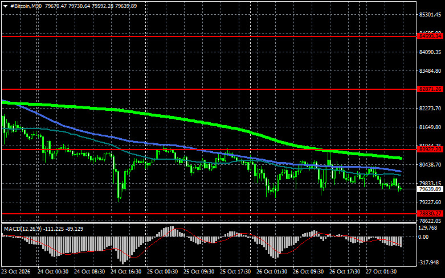Click the 25 Oct 00:30 time label

(x=162, y=272)
